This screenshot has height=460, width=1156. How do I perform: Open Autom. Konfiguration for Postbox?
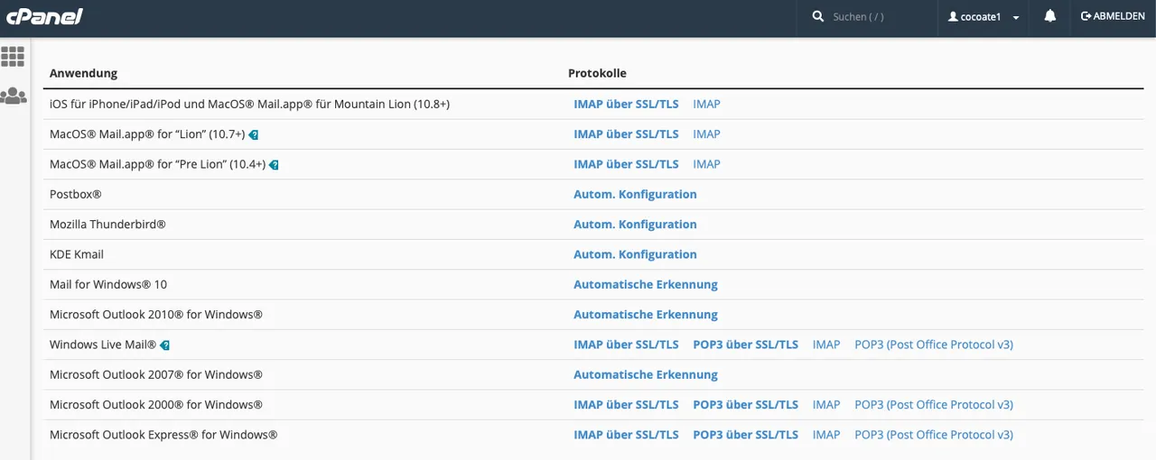[636, 194]
